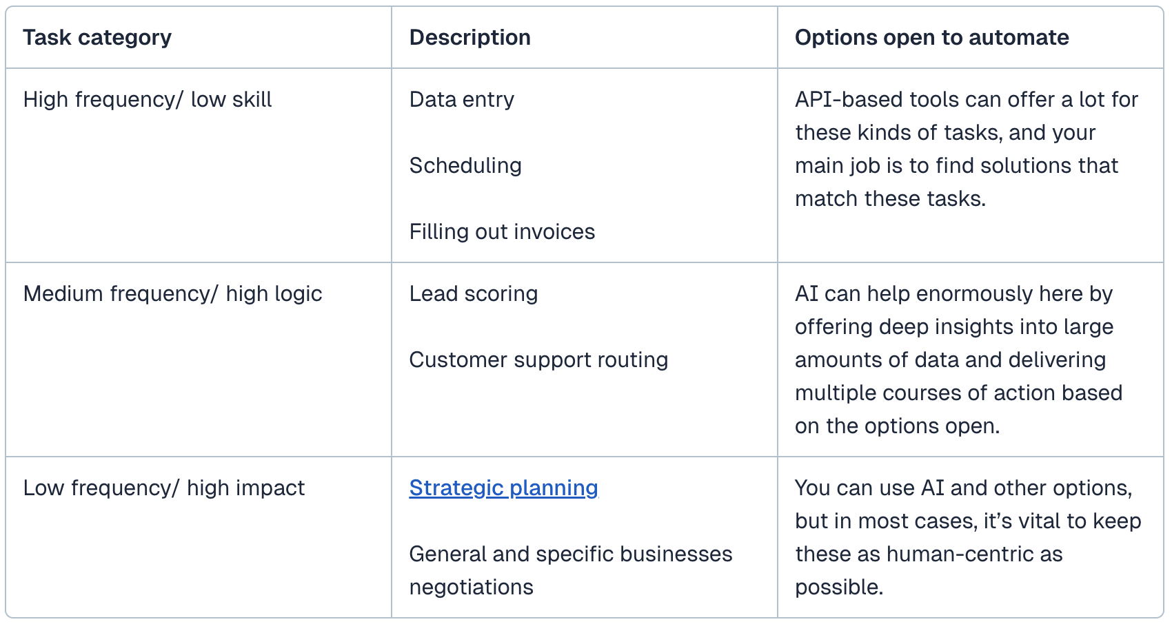Click General and specific businesses negotiations text
This screenshot has height=624, width=1172.
[570, 570]
